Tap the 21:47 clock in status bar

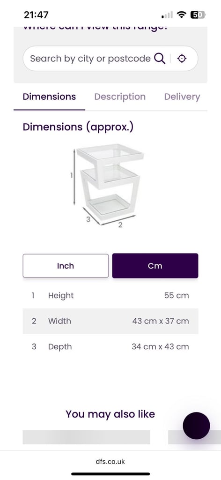(x=36, y=15)
